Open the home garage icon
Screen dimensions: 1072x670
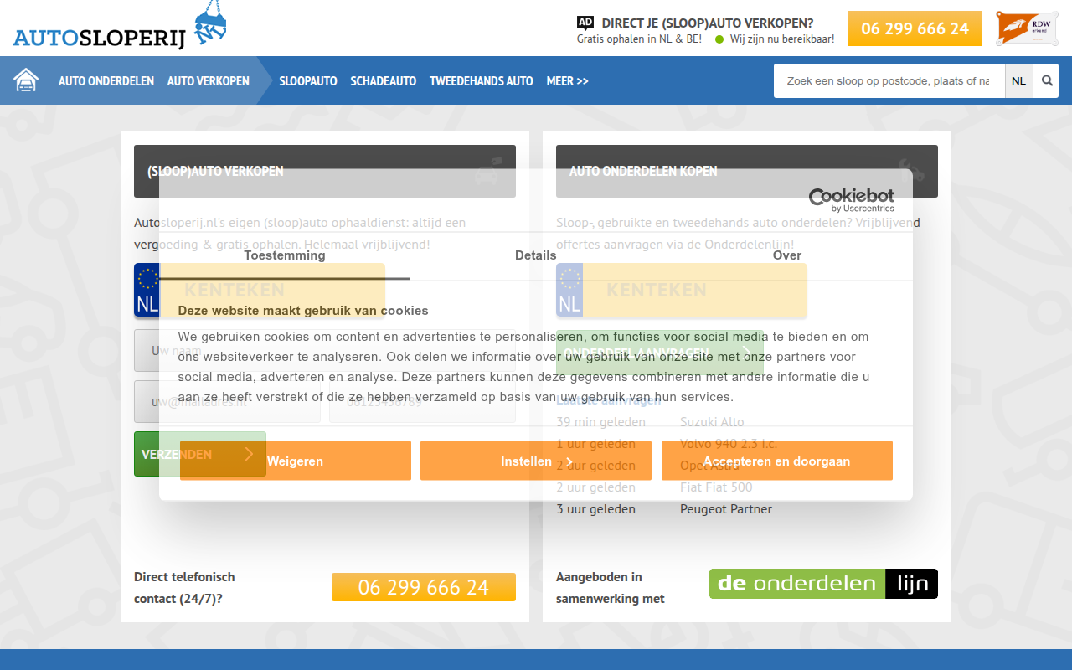pos(26,80)
